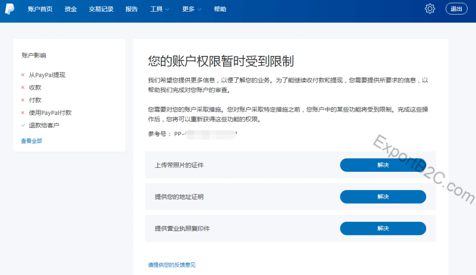This screenshot has width=476, height=275.
Task: Open the settings gear icon
Action: click(429, 8)
